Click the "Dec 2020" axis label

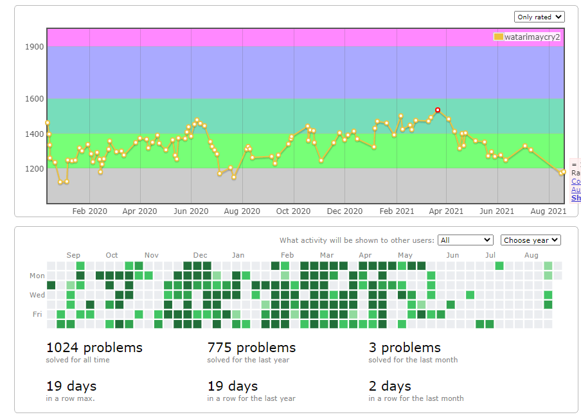[x=344, y=211]
